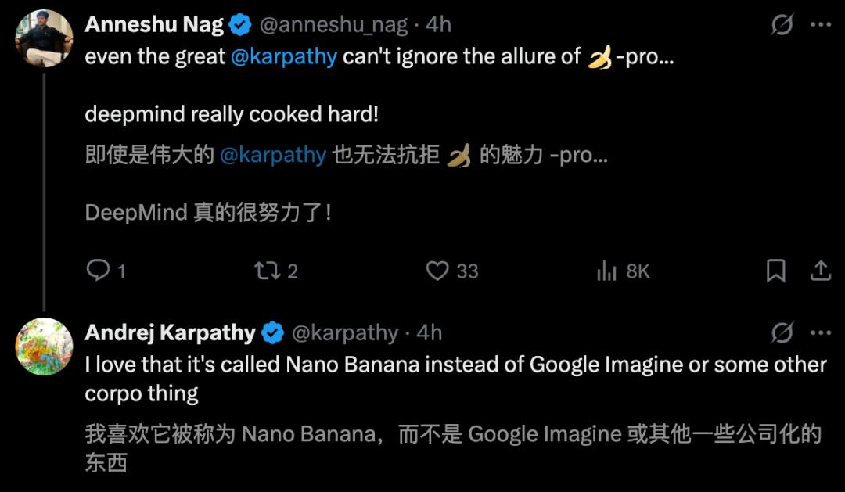Viewport: 845px width, 492px height.
Task: View analytics for the 8K views tweet
Action: 608,271
